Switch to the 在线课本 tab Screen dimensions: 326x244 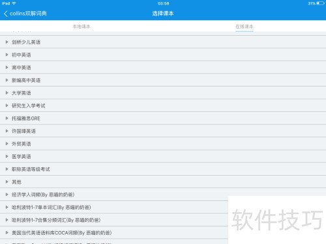[244, 27]
